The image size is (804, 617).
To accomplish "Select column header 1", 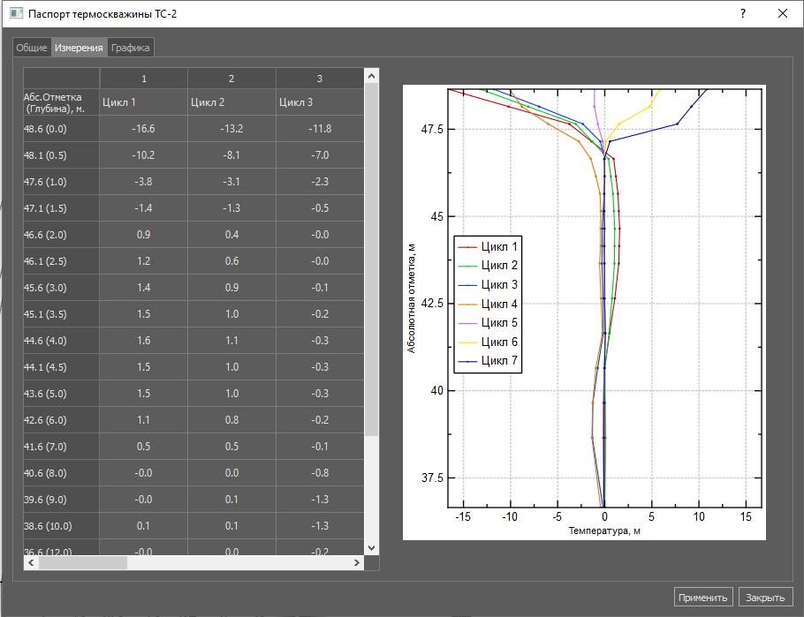I will pyautogui.click(x=144, y=79).
